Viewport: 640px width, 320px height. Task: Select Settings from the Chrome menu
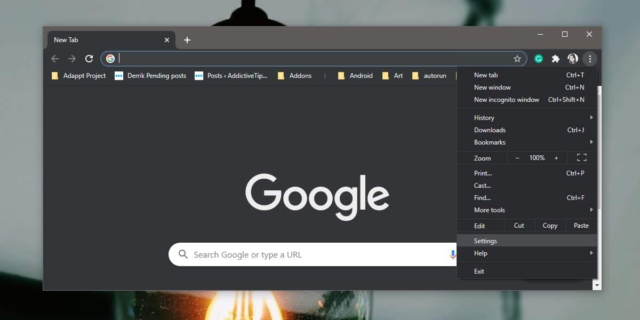(x=527, y=241)
